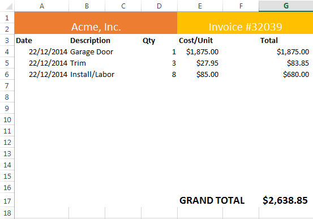Click the Invoice #32039 header cell
313x219 pixels.
point(245,23)
